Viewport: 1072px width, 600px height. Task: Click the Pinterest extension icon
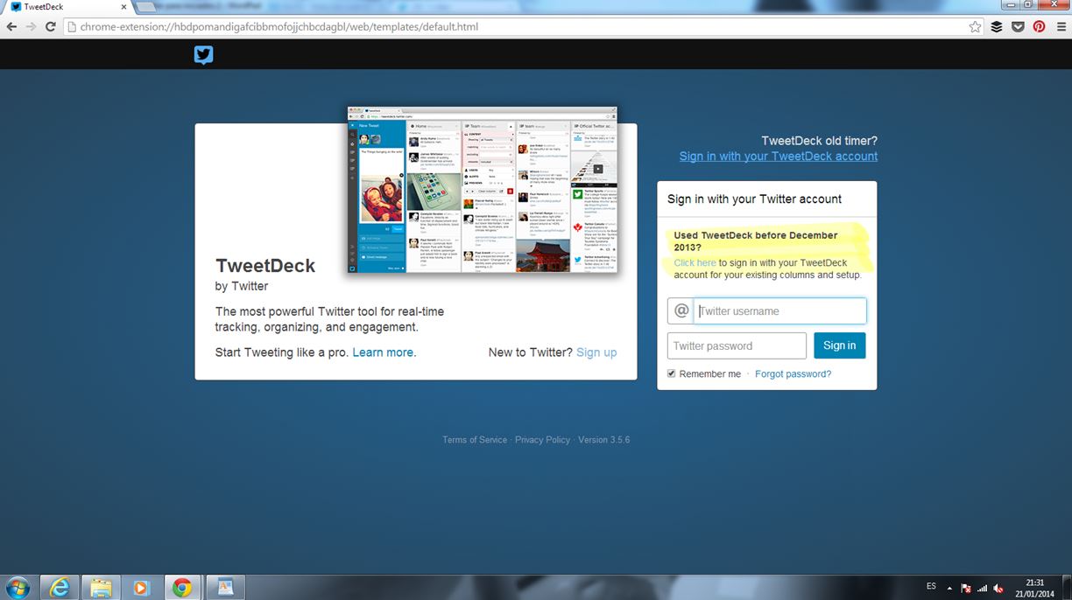(x=1039, y=27)
